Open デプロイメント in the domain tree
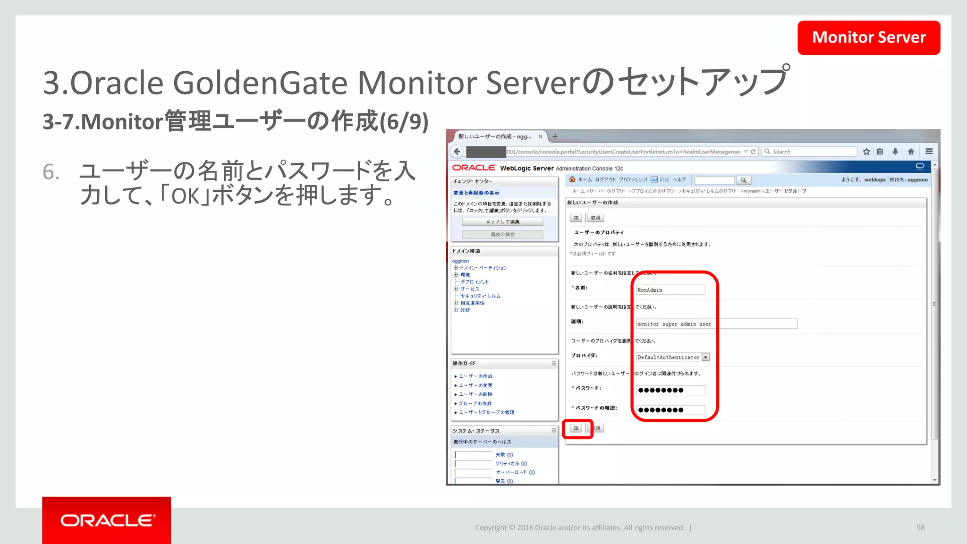The height and width of the screenshot is (544, 967). [475, 282]
